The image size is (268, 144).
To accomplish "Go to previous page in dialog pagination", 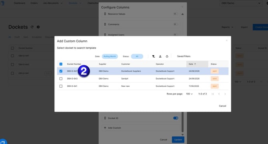I will (219, 94).
